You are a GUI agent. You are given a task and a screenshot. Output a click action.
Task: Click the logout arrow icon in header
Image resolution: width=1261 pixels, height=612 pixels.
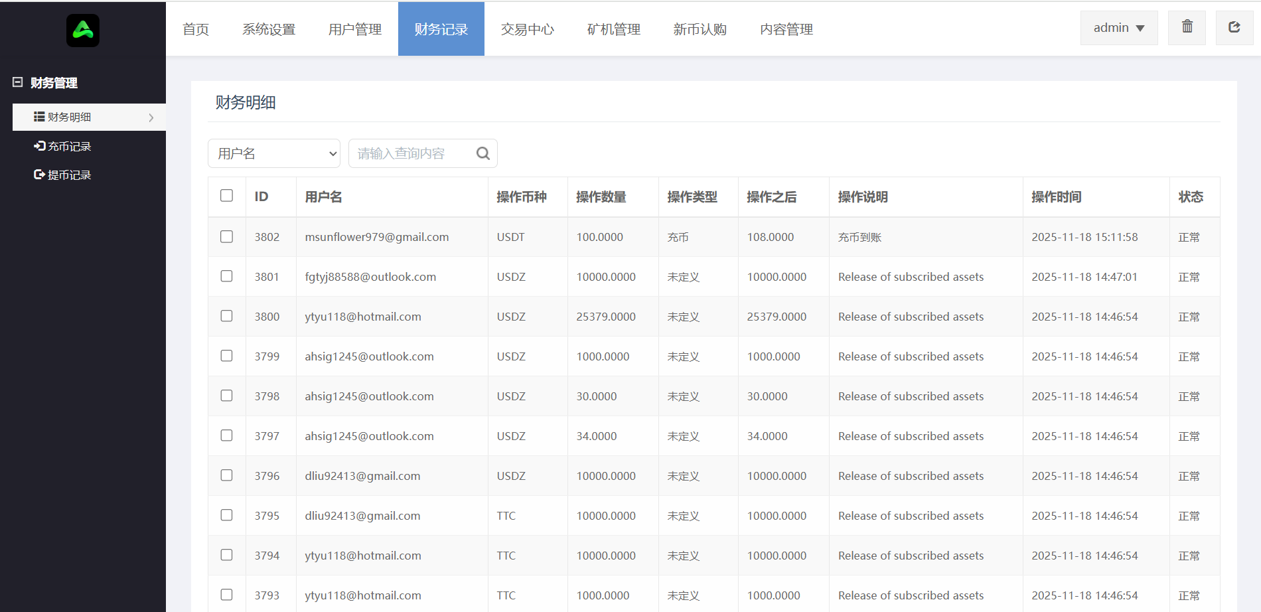tap(1234, 27)
